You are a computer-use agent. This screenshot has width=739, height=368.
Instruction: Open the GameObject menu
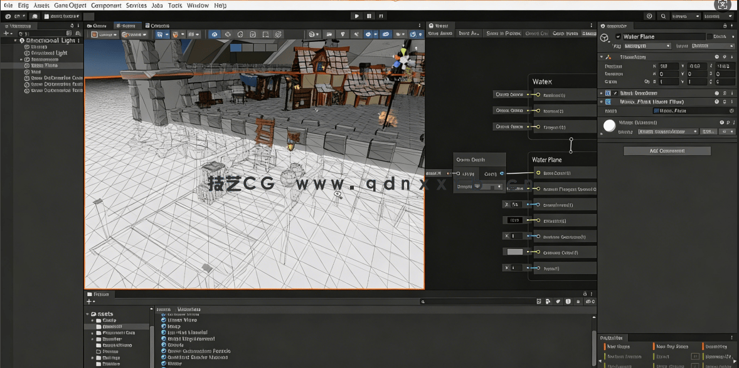pyautogui.click(x=69, y=5)
